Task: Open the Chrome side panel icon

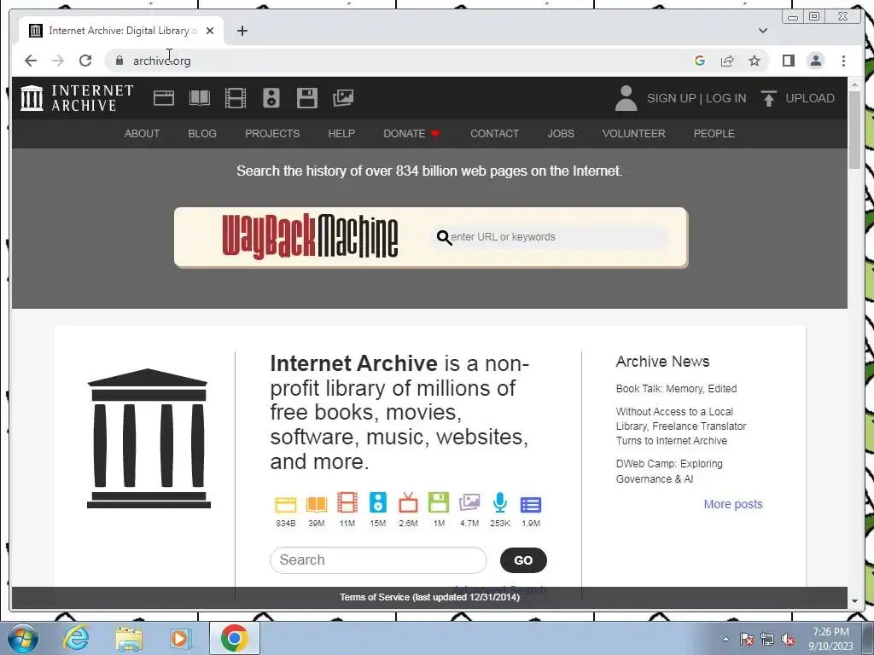Action: click(788, 61)
